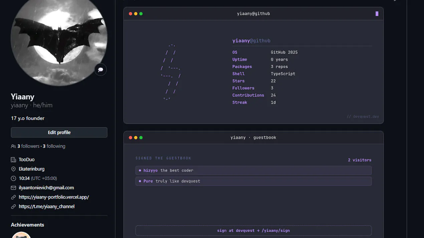The height and width of the screenshot is (238, 424).
Task: Open the 3 followers link
Action: 28,146
